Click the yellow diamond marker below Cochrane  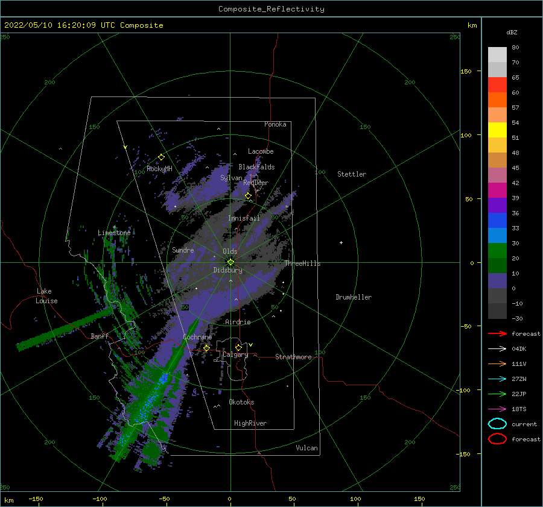tap(206, 348)
